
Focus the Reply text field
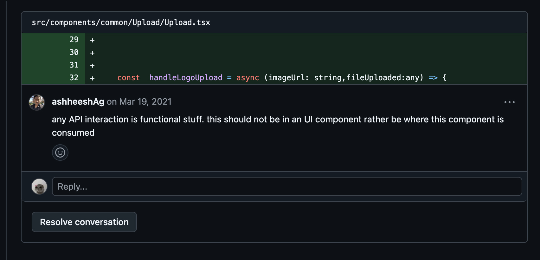pyautogui.click(x=287, y=186)
